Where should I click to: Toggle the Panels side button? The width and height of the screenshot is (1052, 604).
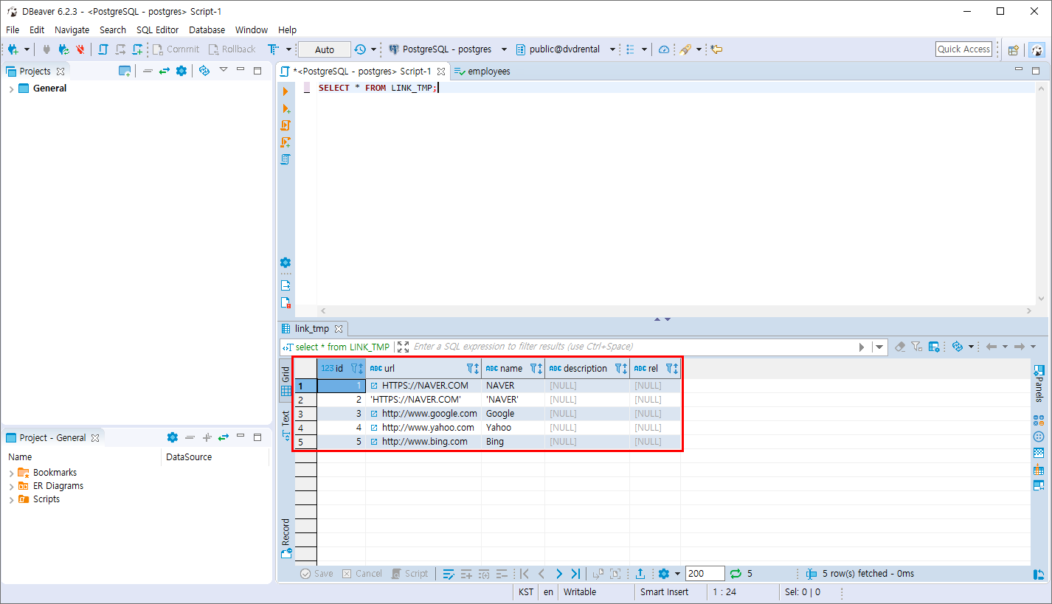click(x=1039, y=383)
